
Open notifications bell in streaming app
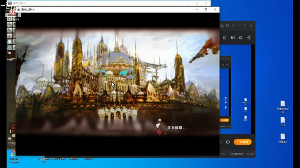click(240, 37)
